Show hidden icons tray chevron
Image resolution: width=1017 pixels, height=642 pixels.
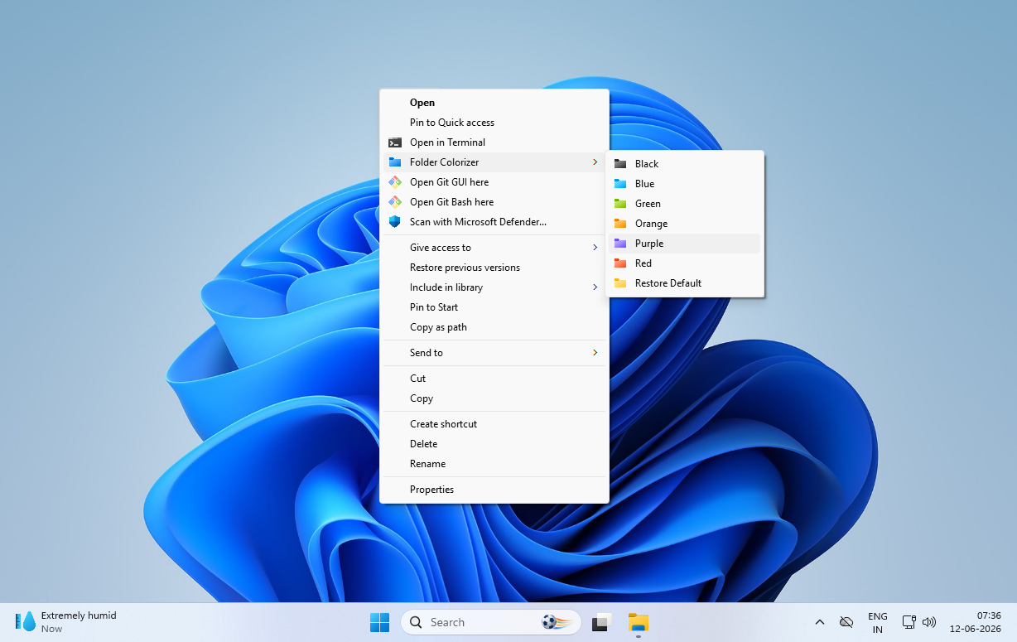pos(820,622)
